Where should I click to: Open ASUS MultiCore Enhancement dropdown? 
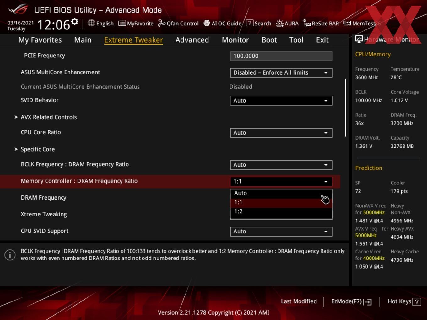tap(281, 73)
